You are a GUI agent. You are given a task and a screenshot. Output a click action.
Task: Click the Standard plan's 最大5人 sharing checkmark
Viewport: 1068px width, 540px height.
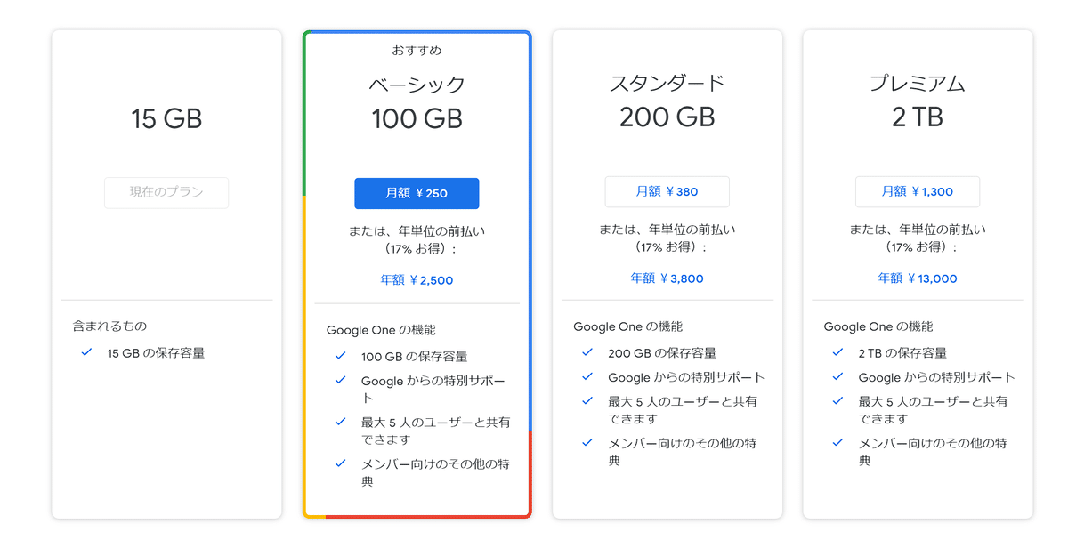click(x=587, y=401)
